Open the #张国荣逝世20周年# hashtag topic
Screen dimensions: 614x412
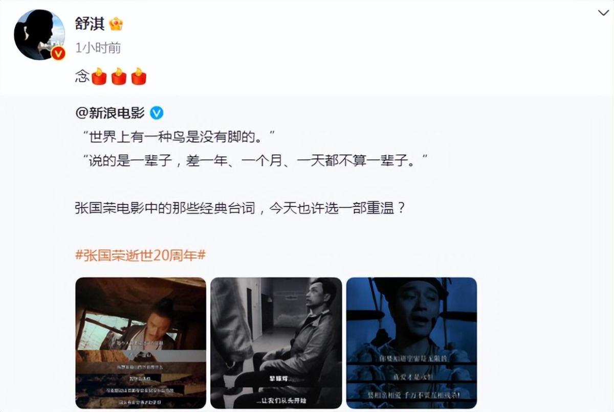coord(140,255)
